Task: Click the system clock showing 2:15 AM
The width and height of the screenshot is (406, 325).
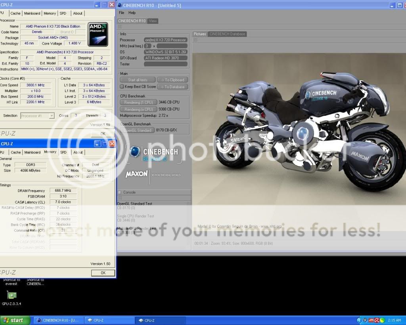Action: 395,320
